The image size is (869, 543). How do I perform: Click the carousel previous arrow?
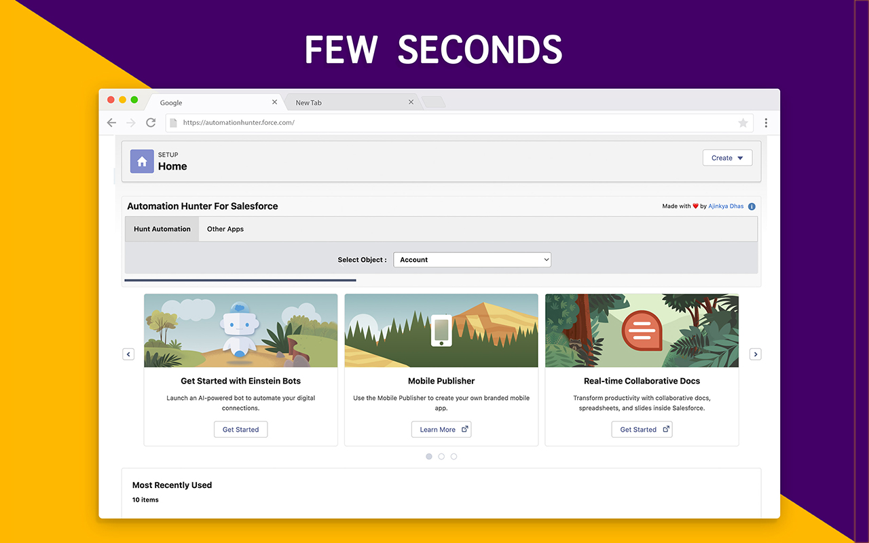(x=128, y=354)
